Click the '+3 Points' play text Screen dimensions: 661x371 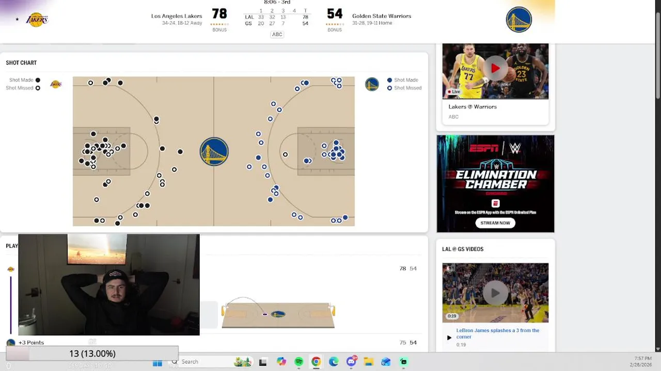pos(31,343)
